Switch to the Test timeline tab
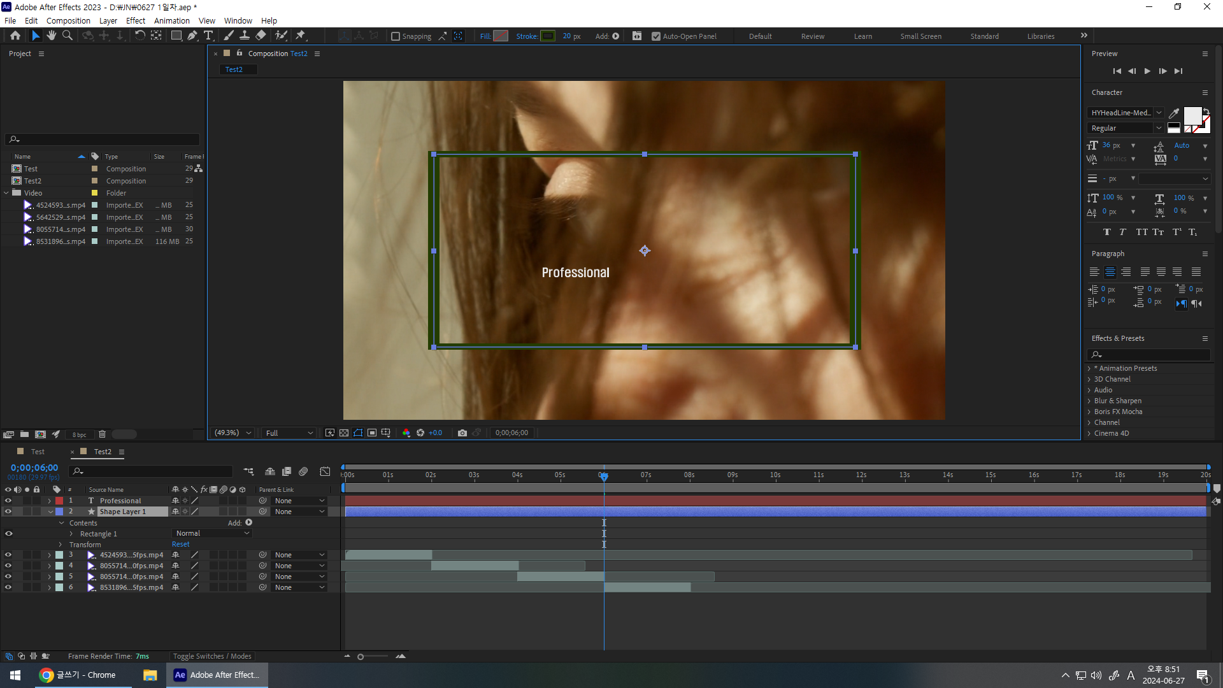This screenshot has width=1223, height=688. (38, 452)
